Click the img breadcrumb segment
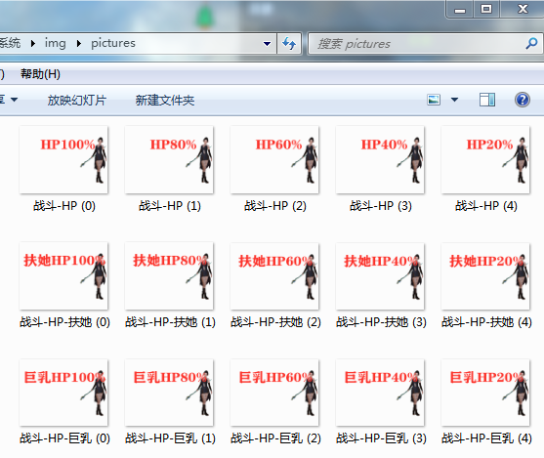Image resolution: width=544 pixels, height=458 pixels. (x=55, y=43)
